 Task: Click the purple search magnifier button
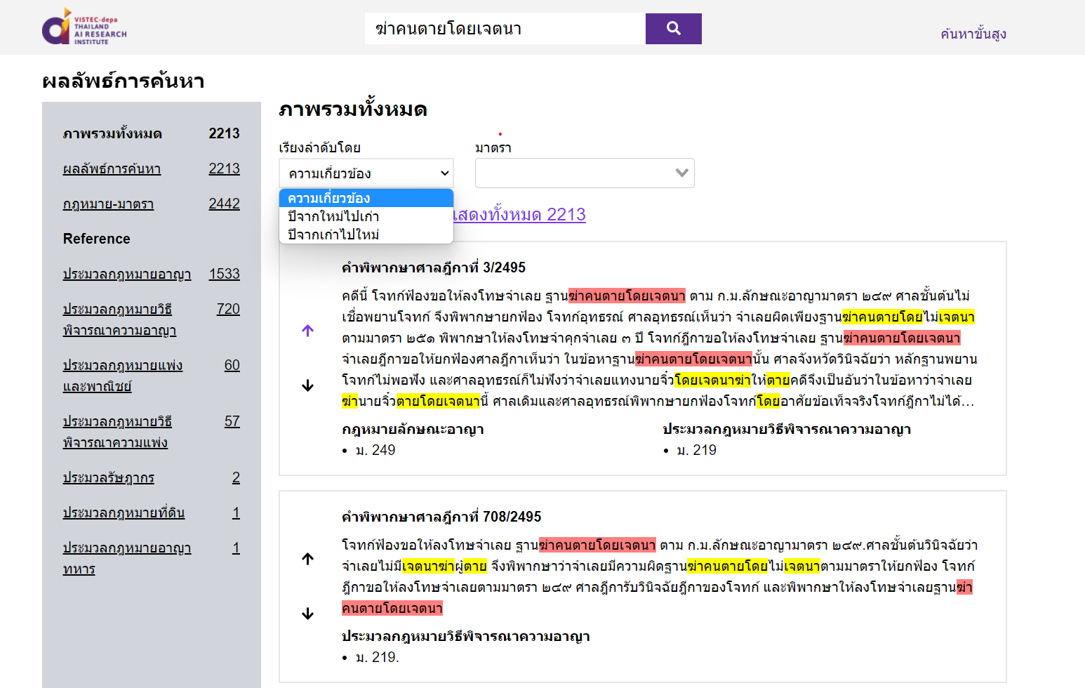coord(673,29)
